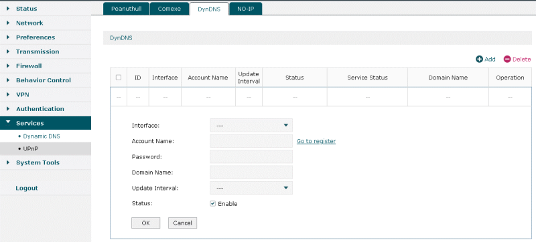Viewport: 536px width, 242px height.
Task: Switch to the NO-IP tab
Action: 246,9
